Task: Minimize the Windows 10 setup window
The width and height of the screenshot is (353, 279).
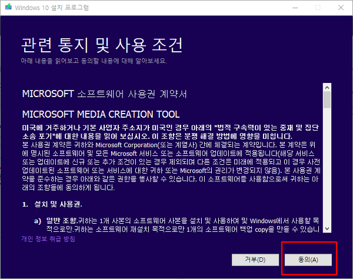Action: point(295,8)
